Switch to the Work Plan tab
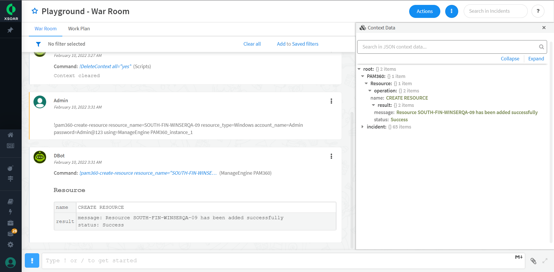 79,29
